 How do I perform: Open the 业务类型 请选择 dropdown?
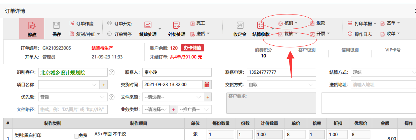pyautogui.click(x=156, y=110)
